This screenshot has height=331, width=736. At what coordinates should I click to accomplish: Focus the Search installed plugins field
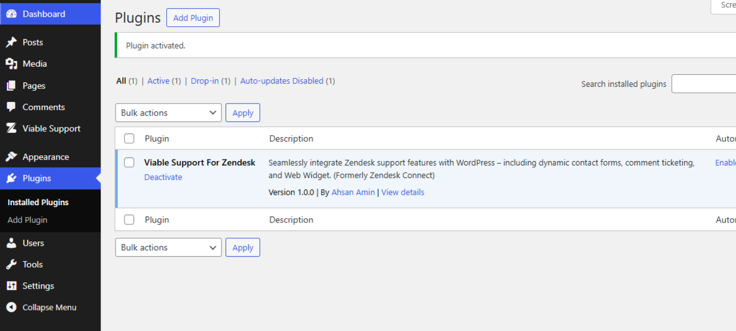pos(704,84)
